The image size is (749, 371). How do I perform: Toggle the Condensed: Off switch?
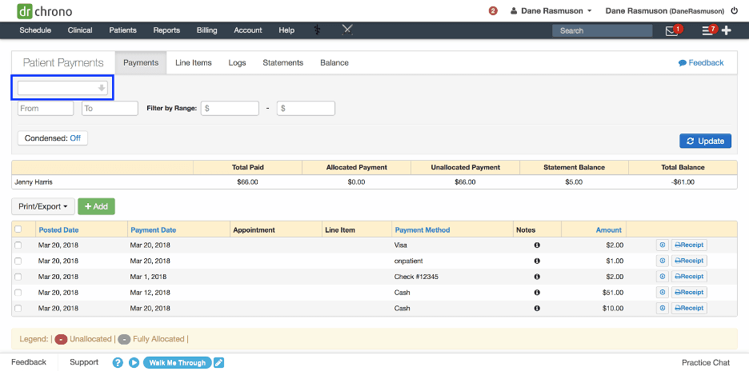(53, 138)
